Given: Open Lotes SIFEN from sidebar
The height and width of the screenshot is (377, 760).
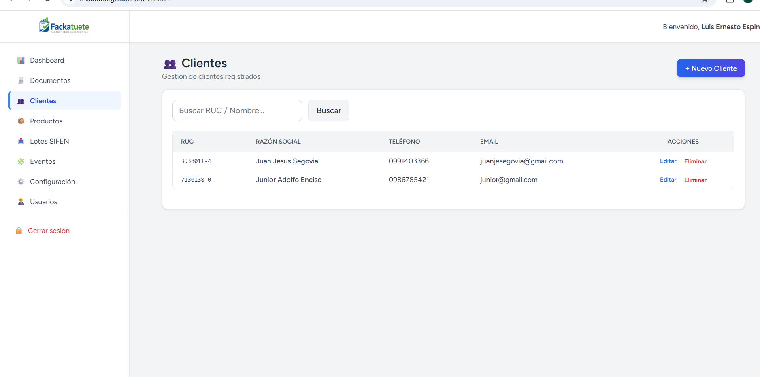Looking at the screenshot, I should click(49, 141).
